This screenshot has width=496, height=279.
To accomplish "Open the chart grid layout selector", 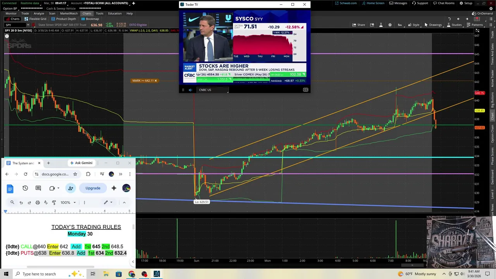I will 477,19.
